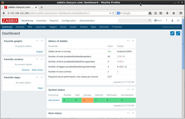Open the Administration menu
The height and width of the screenshot is (119, 185).
[87, 20]
